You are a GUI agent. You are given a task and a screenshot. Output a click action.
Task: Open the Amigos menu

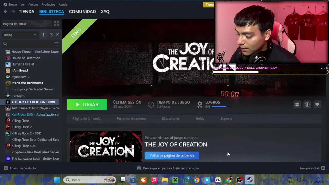(33, 4)
